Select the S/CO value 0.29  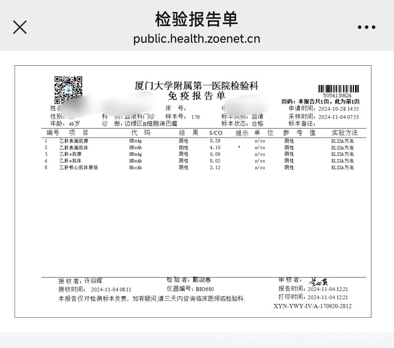pyautogui.click(x=215, y=141)
